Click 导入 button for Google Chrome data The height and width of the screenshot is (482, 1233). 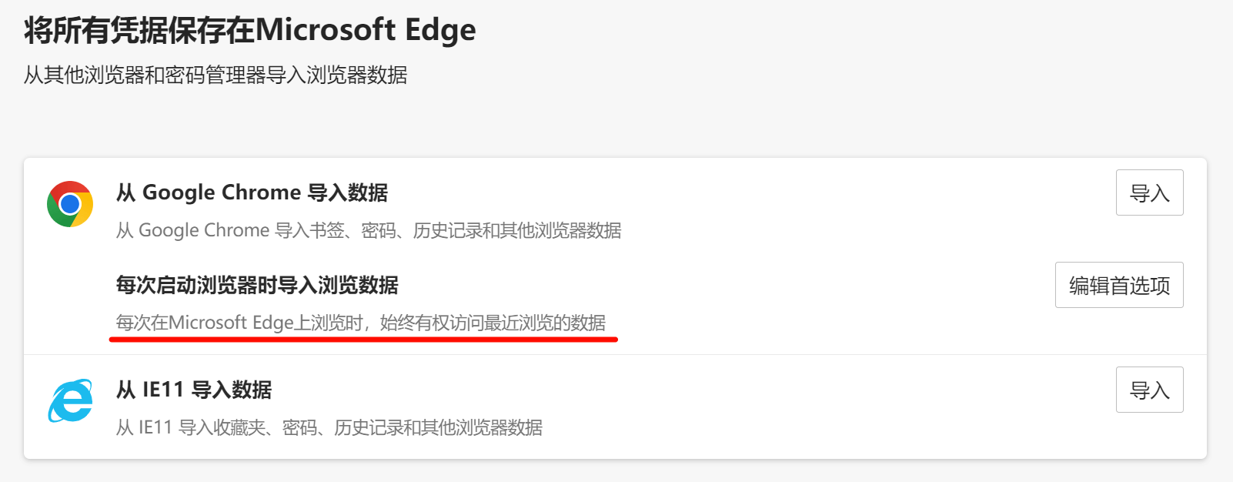point(1149,192)
